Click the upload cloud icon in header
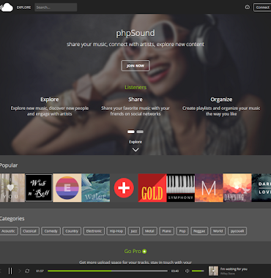Viewport: 271px width, 278px height. (248, 7)
